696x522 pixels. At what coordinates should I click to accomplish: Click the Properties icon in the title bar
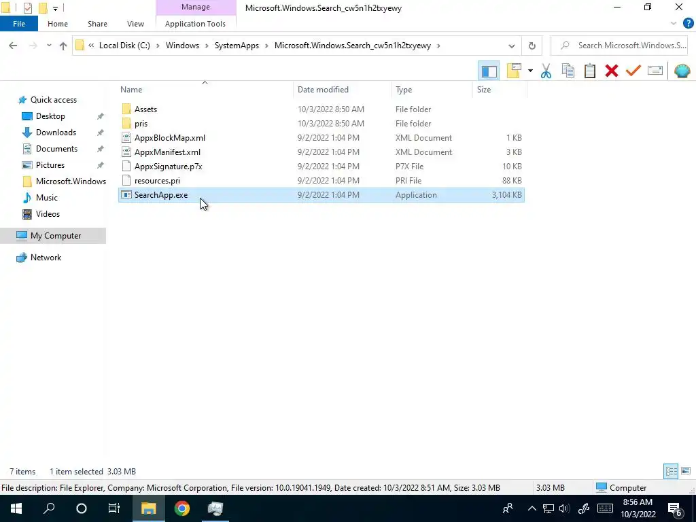tap(27, 7)
